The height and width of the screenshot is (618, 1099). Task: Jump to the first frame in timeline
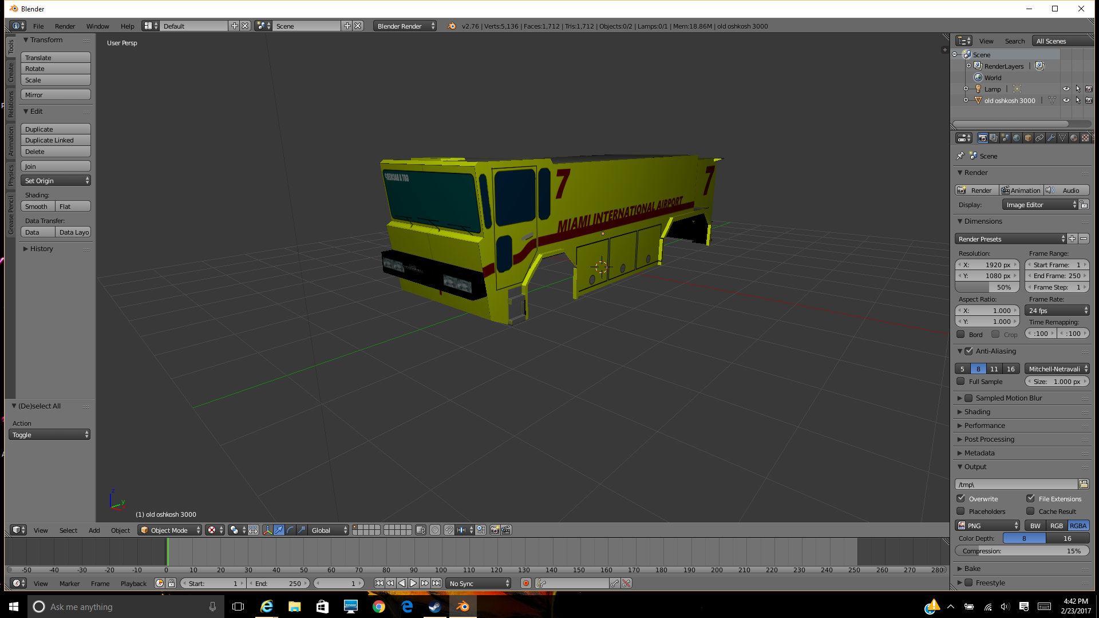pos(379,583)
